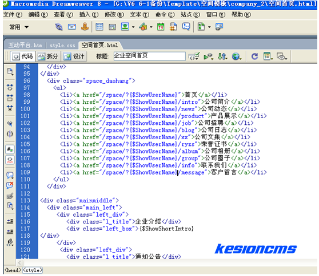Click the 标题 title input field
319x276 pixels.
pos(149,56)
